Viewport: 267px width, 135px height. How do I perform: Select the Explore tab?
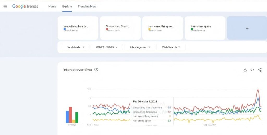(x=67, y=7)
